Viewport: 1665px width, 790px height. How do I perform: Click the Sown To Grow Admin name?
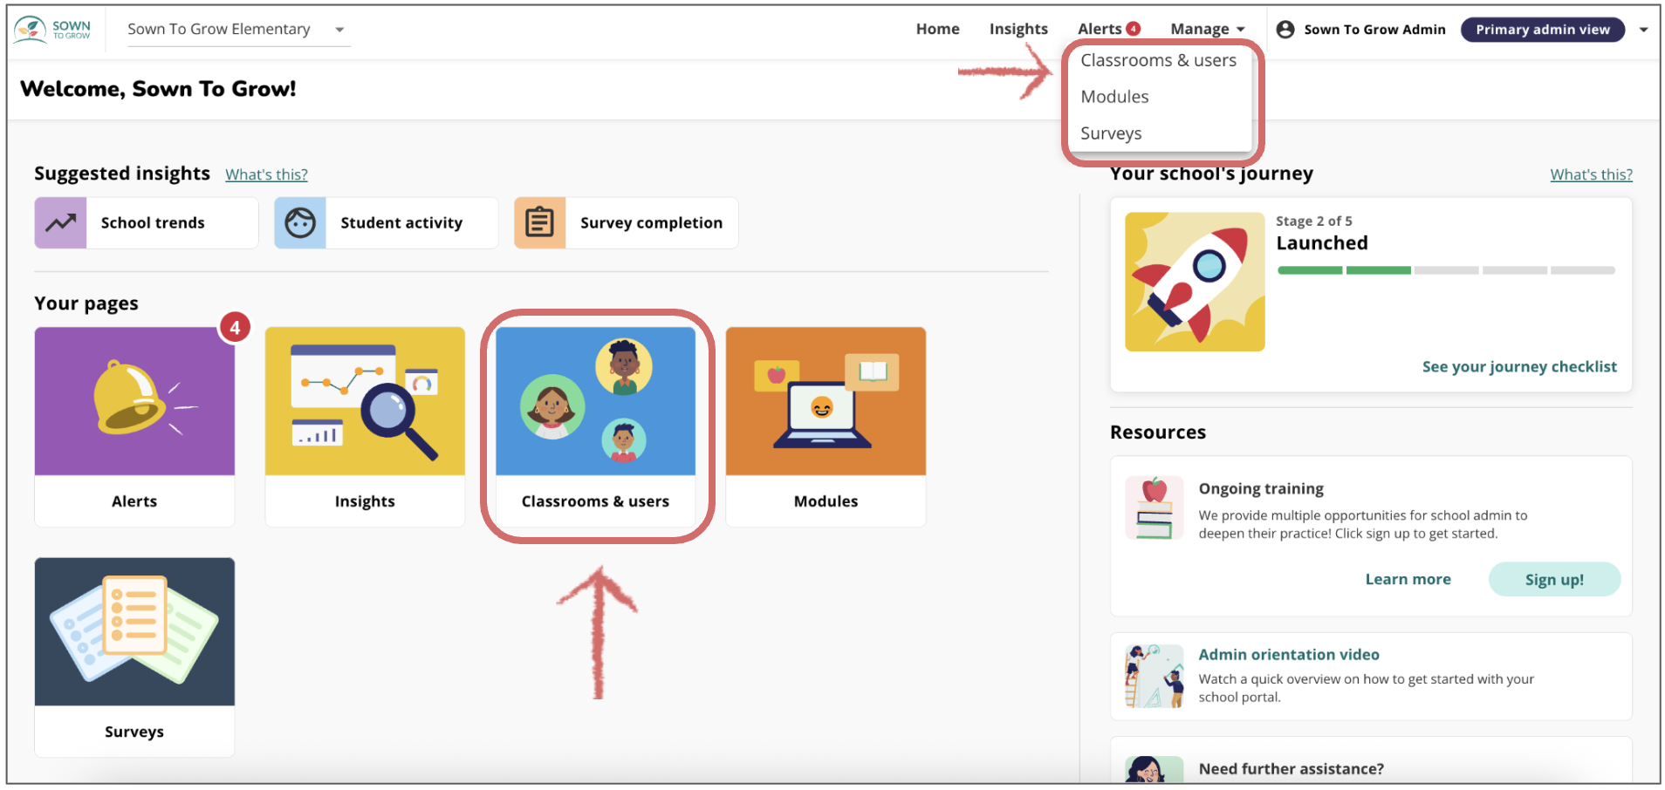coord(1374,30)
